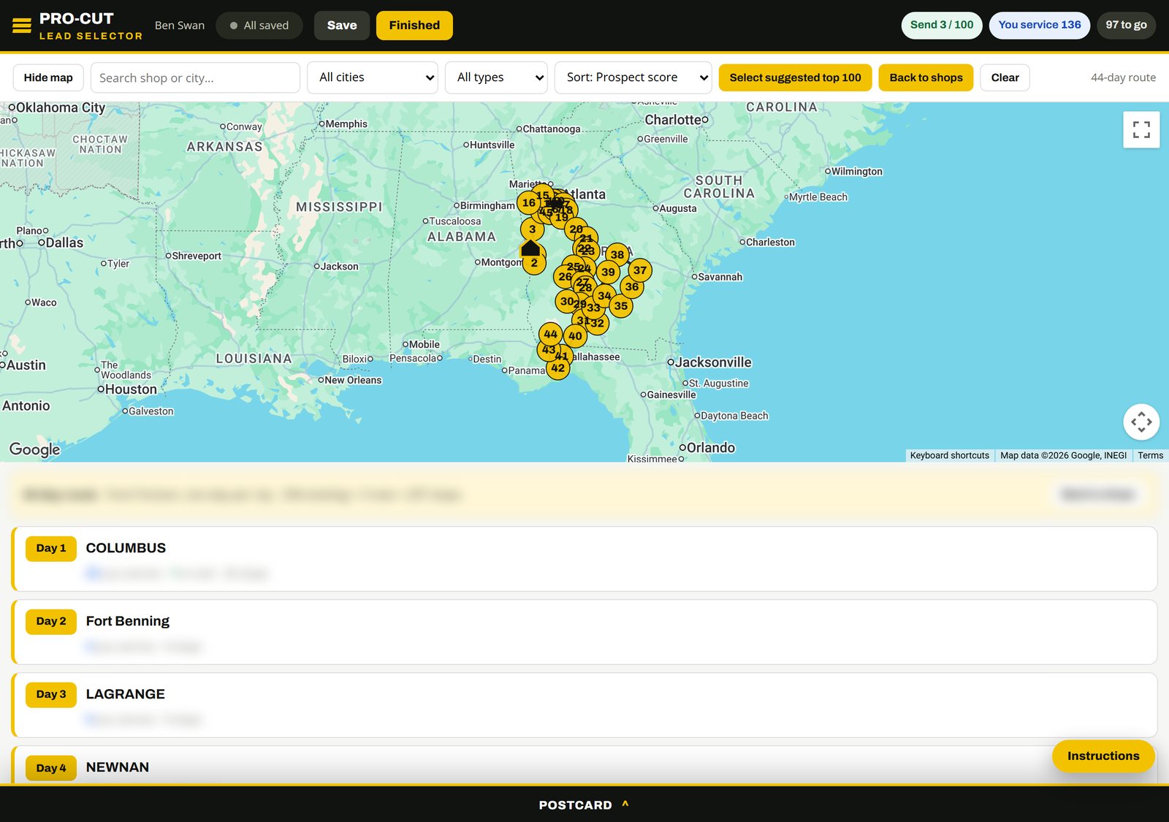Click Select suggested top 100 button
The image size is (1169, 822).
coord(795,77)
